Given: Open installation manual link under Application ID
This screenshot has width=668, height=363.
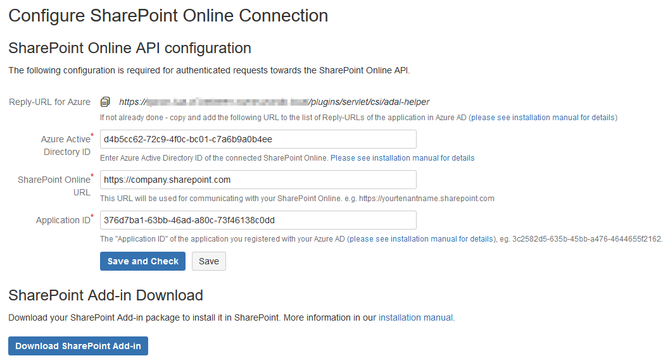Looking at the screenshot, I should (x=420, y=239).
